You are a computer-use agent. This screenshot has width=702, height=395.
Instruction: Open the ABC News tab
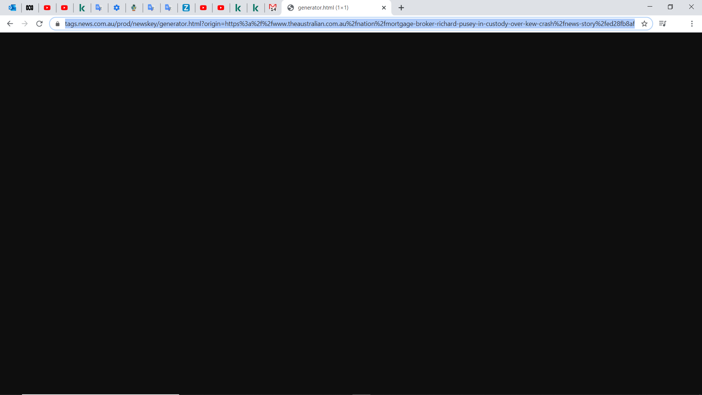click(x=30, y=8)
